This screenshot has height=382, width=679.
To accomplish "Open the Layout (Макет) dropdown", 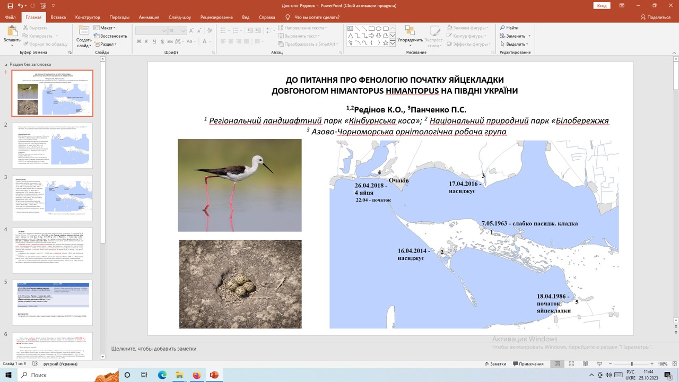I will click(105, 28).
